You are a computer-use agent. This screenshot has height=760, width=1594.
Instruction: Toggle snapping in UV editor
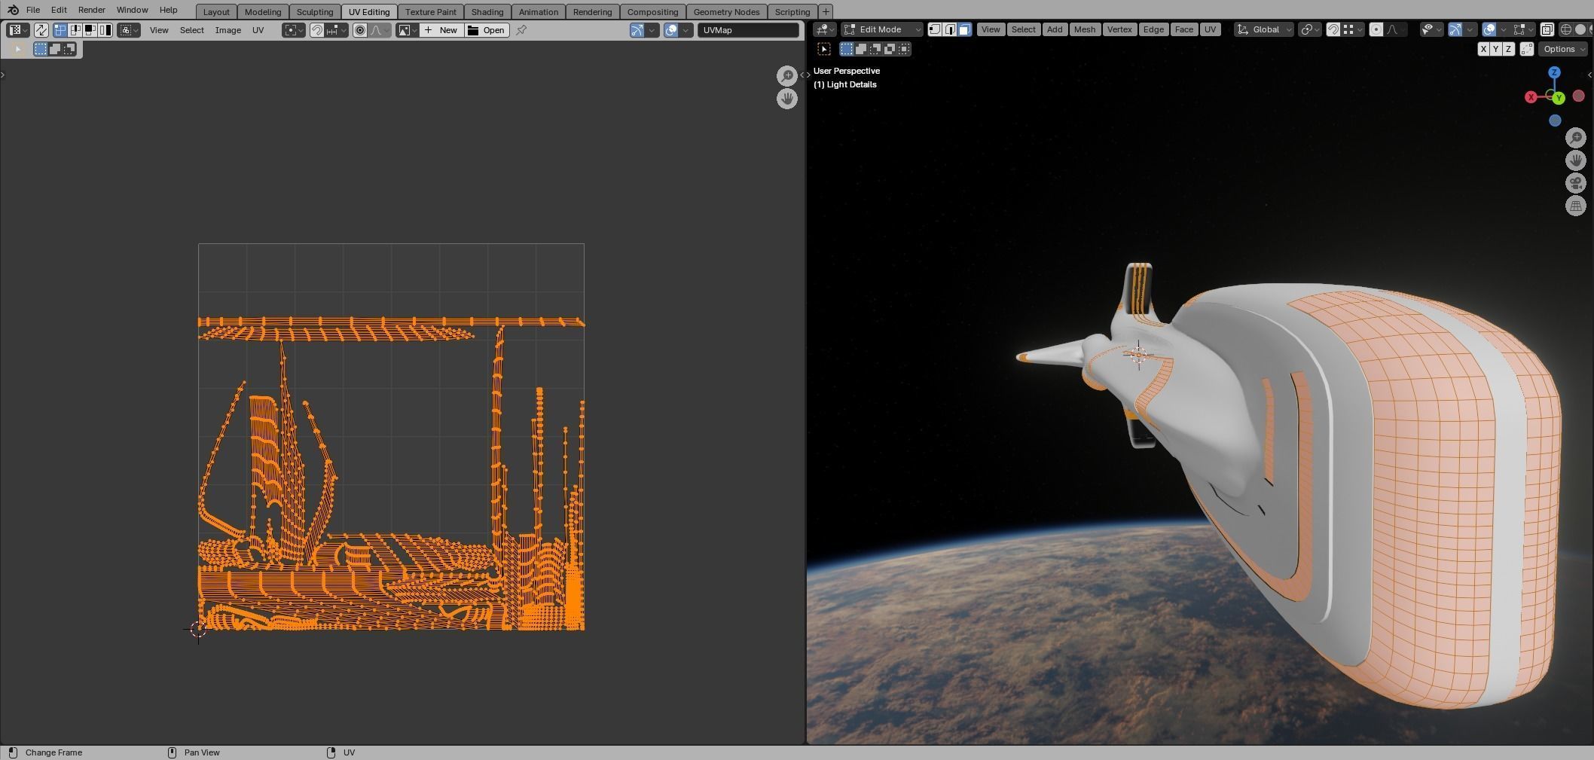click(317, 30)
